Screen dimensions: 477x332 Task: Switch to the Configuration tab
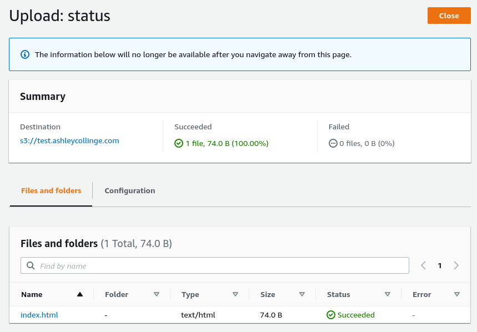(129, 190)
